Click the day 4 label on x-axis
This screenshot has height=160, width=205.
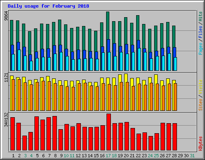(x=31, y=156)
